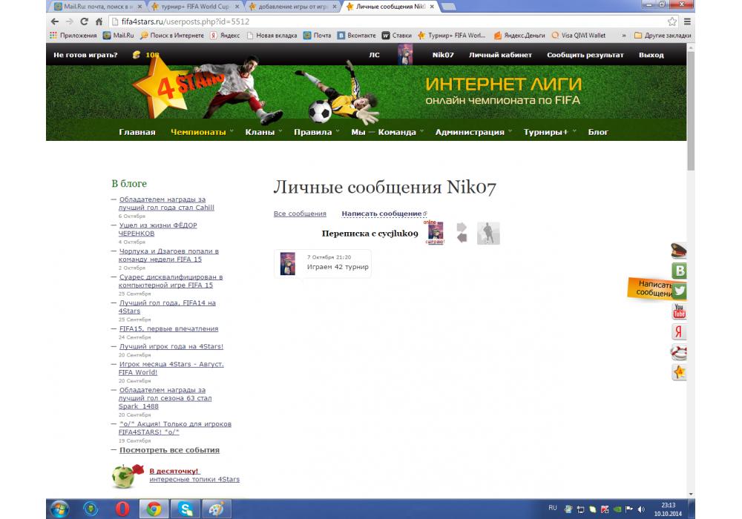Show hidden bookmarks via the » chevron

(623, 35)
